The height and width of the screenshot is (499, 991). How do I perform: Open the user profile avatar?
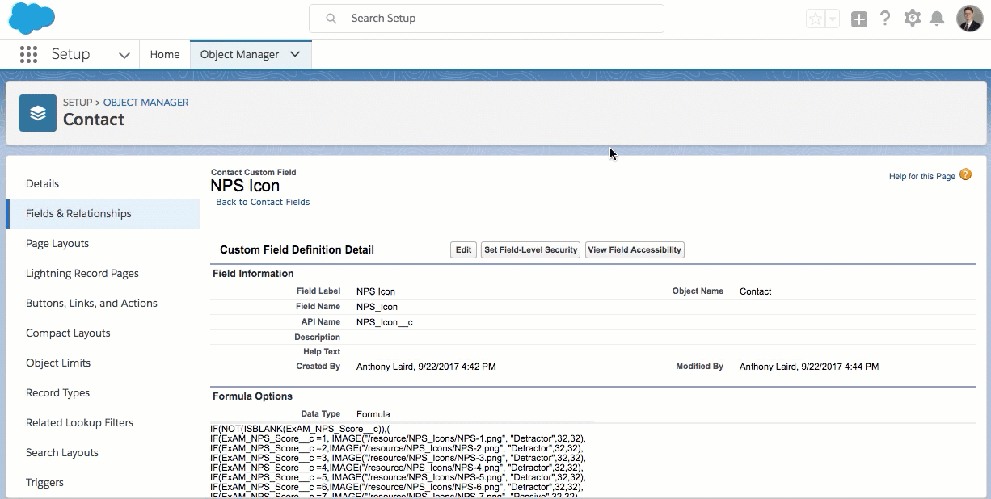coord(969,18)
